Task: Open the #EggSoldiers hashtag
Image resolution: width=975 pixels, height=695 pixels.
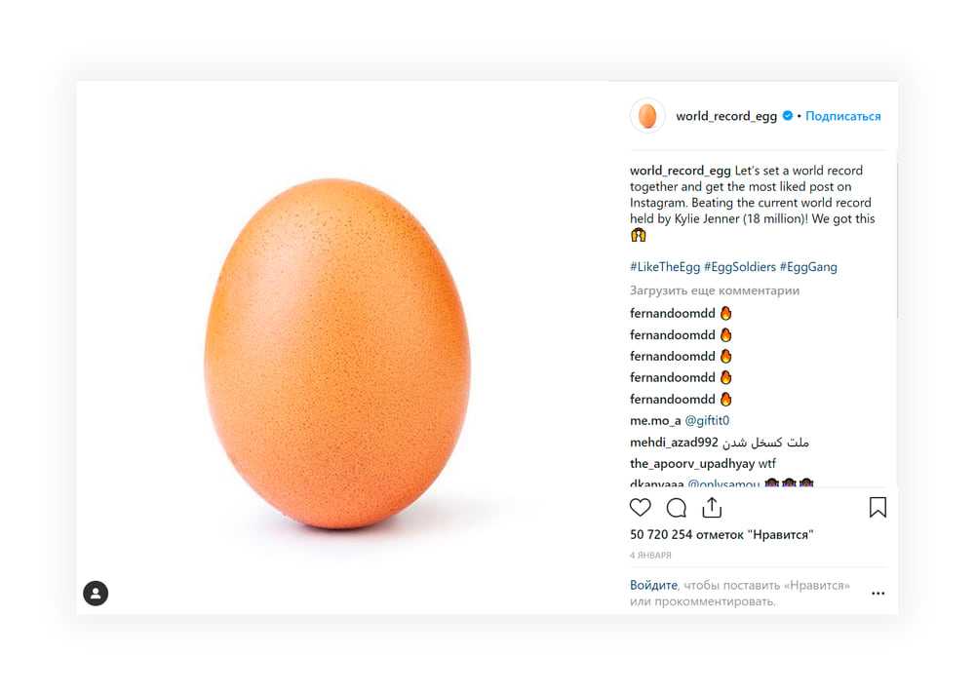Action: click(x=739, y=267)
